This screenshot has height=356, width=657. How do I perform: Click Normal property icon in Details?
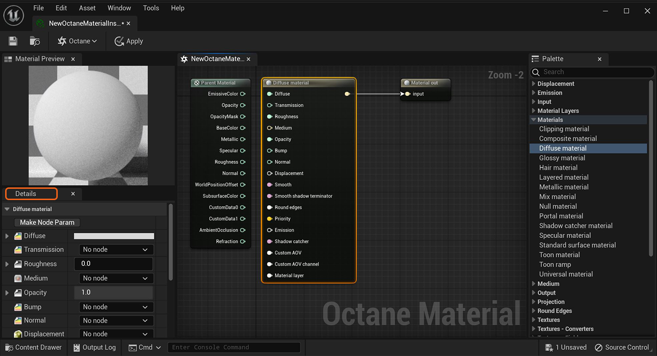pos(18,320)
